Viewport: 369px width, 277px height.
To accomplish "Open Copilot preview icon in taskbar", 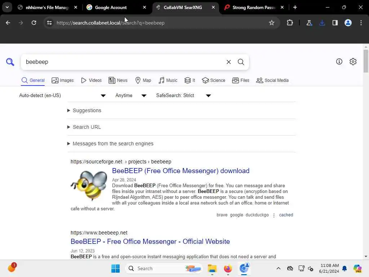I will [x=357, y=268].
